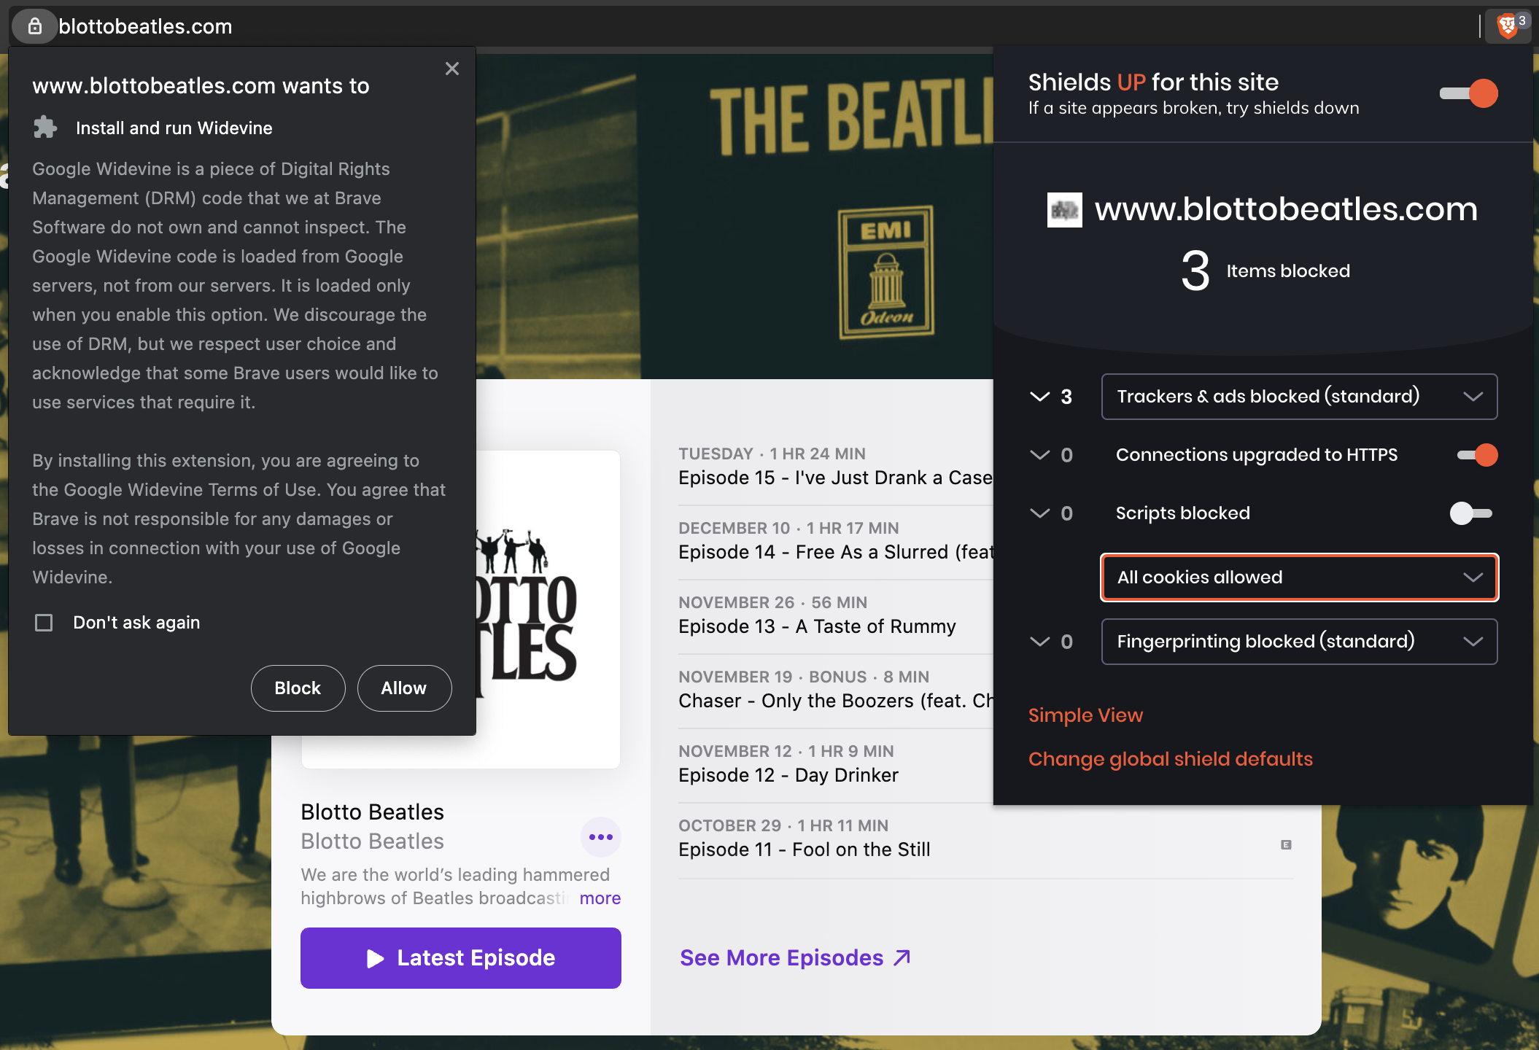Open Fingerprinting blocked dropdown
The width and height of the screenshot is (1539, 1050).
point(1299,642)
